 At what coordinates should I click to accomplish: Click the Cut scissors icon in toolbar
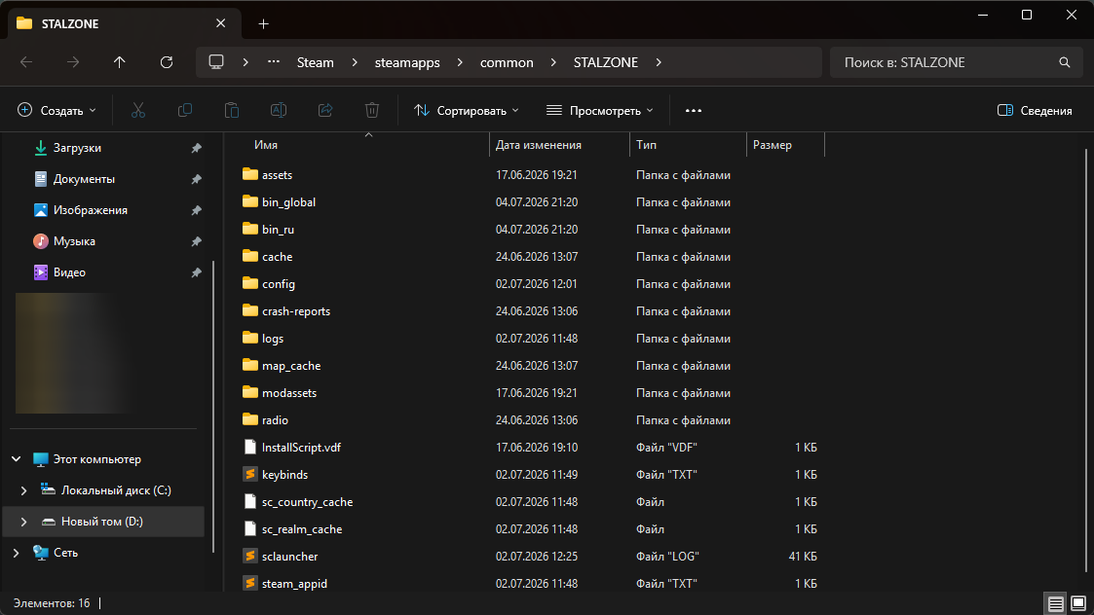point(138,110)
